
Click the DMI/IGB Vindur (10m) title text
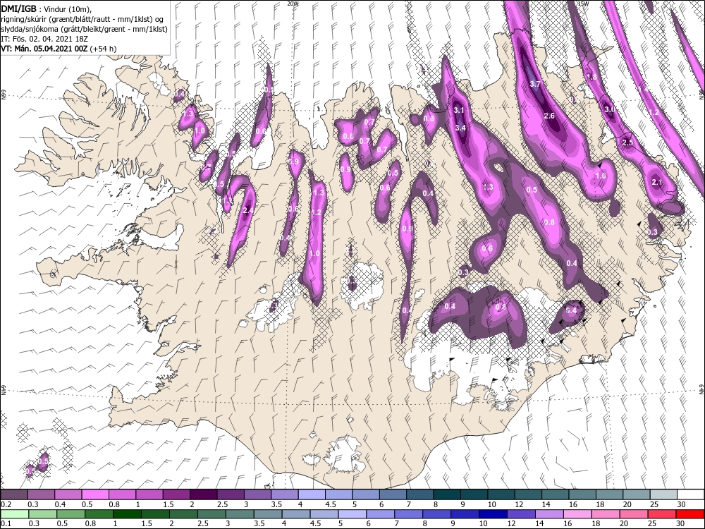pos(47,8)
